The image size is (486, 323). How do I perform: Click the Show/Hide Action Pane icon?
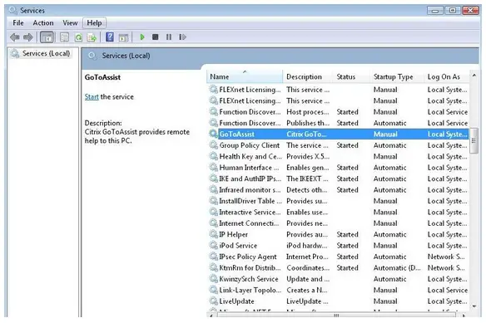pyautogui.click(x=123, y=37)
